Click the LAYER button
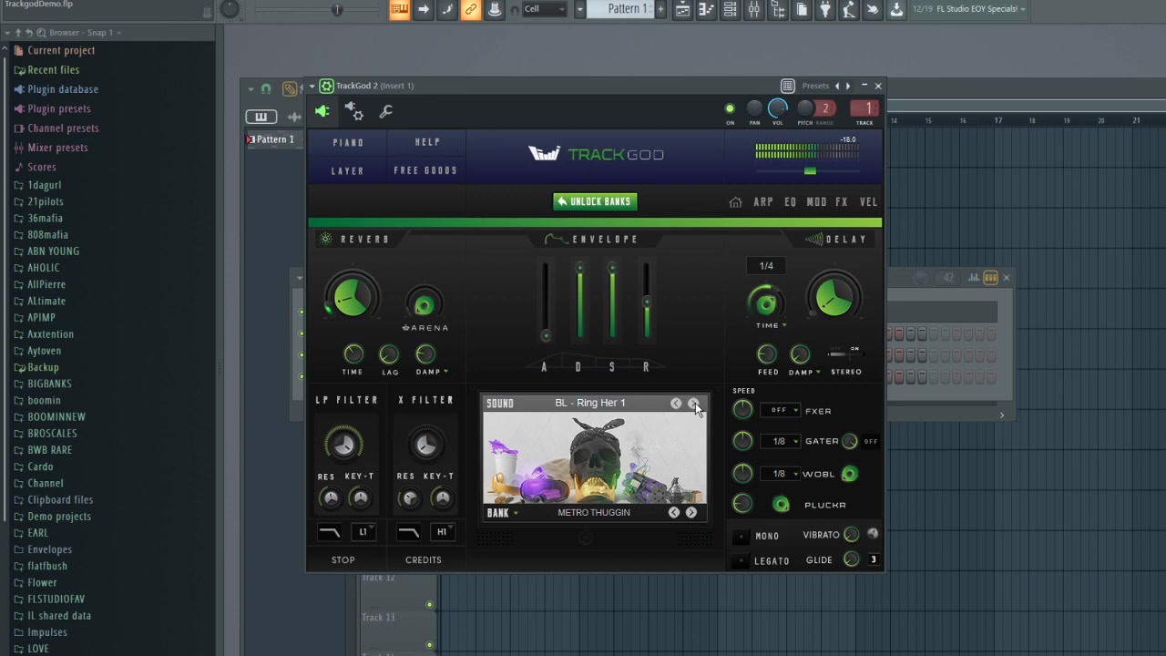 (x=348, y=171)
